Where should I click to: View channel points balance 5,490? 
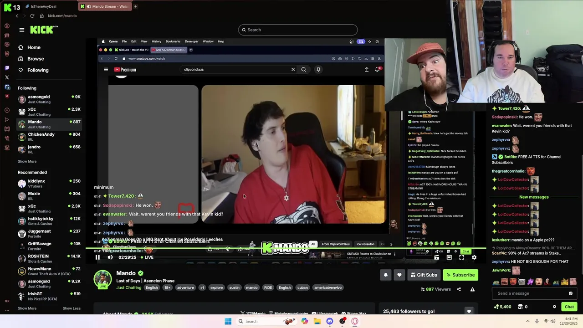pos(502,307)
